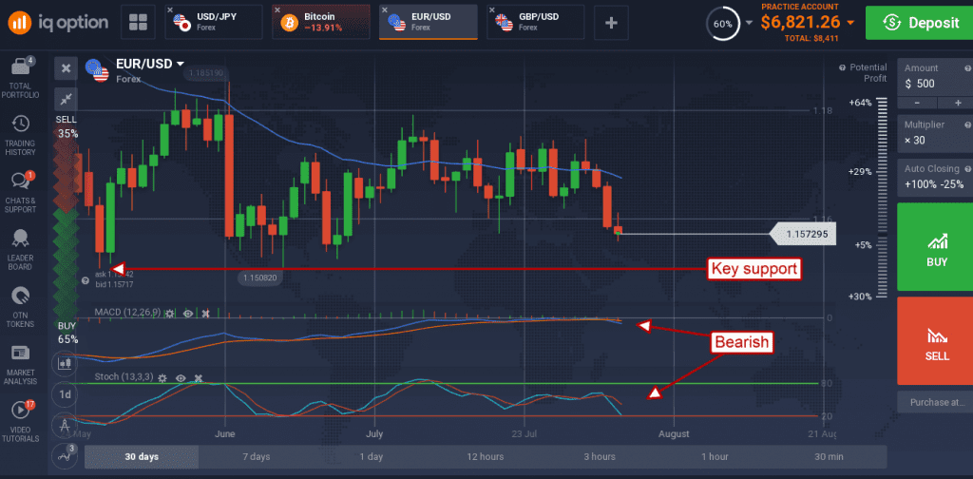
Task: Open dropdown next to 60% indicator
Action: tap(749, 23)
